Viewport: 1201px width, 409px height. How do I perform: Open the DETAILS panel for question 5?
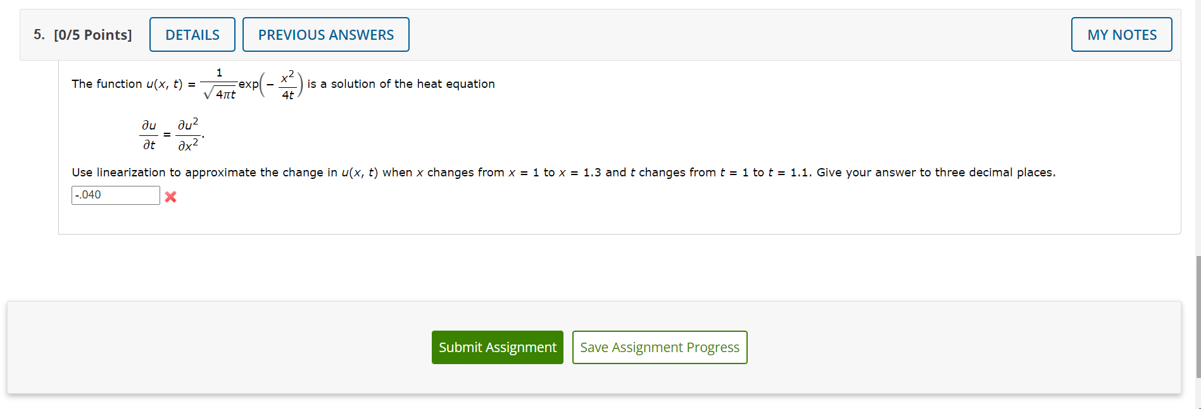click(192, 34)
